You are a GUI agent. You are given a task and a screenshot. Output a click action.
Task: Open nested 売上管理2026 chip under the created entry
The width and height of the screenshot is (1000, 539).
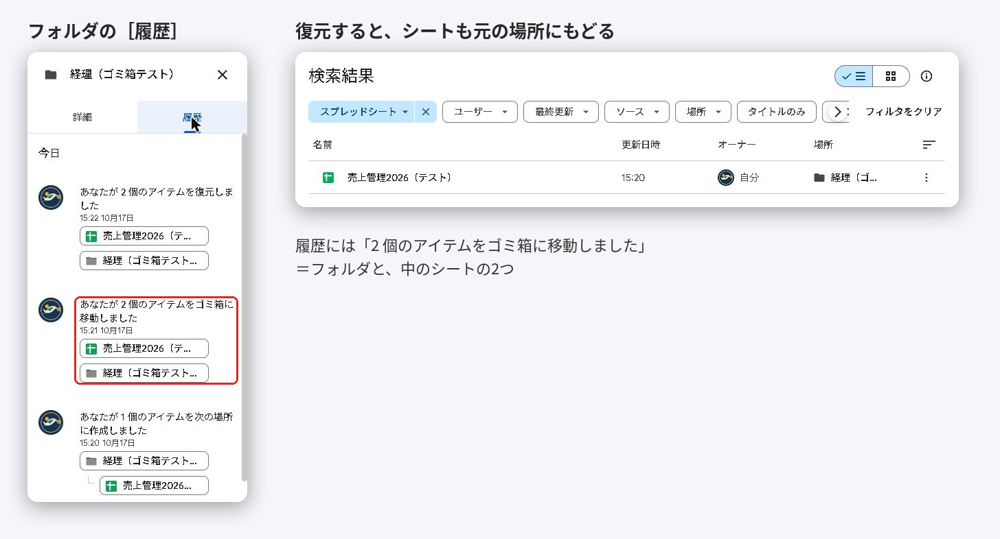154,486
